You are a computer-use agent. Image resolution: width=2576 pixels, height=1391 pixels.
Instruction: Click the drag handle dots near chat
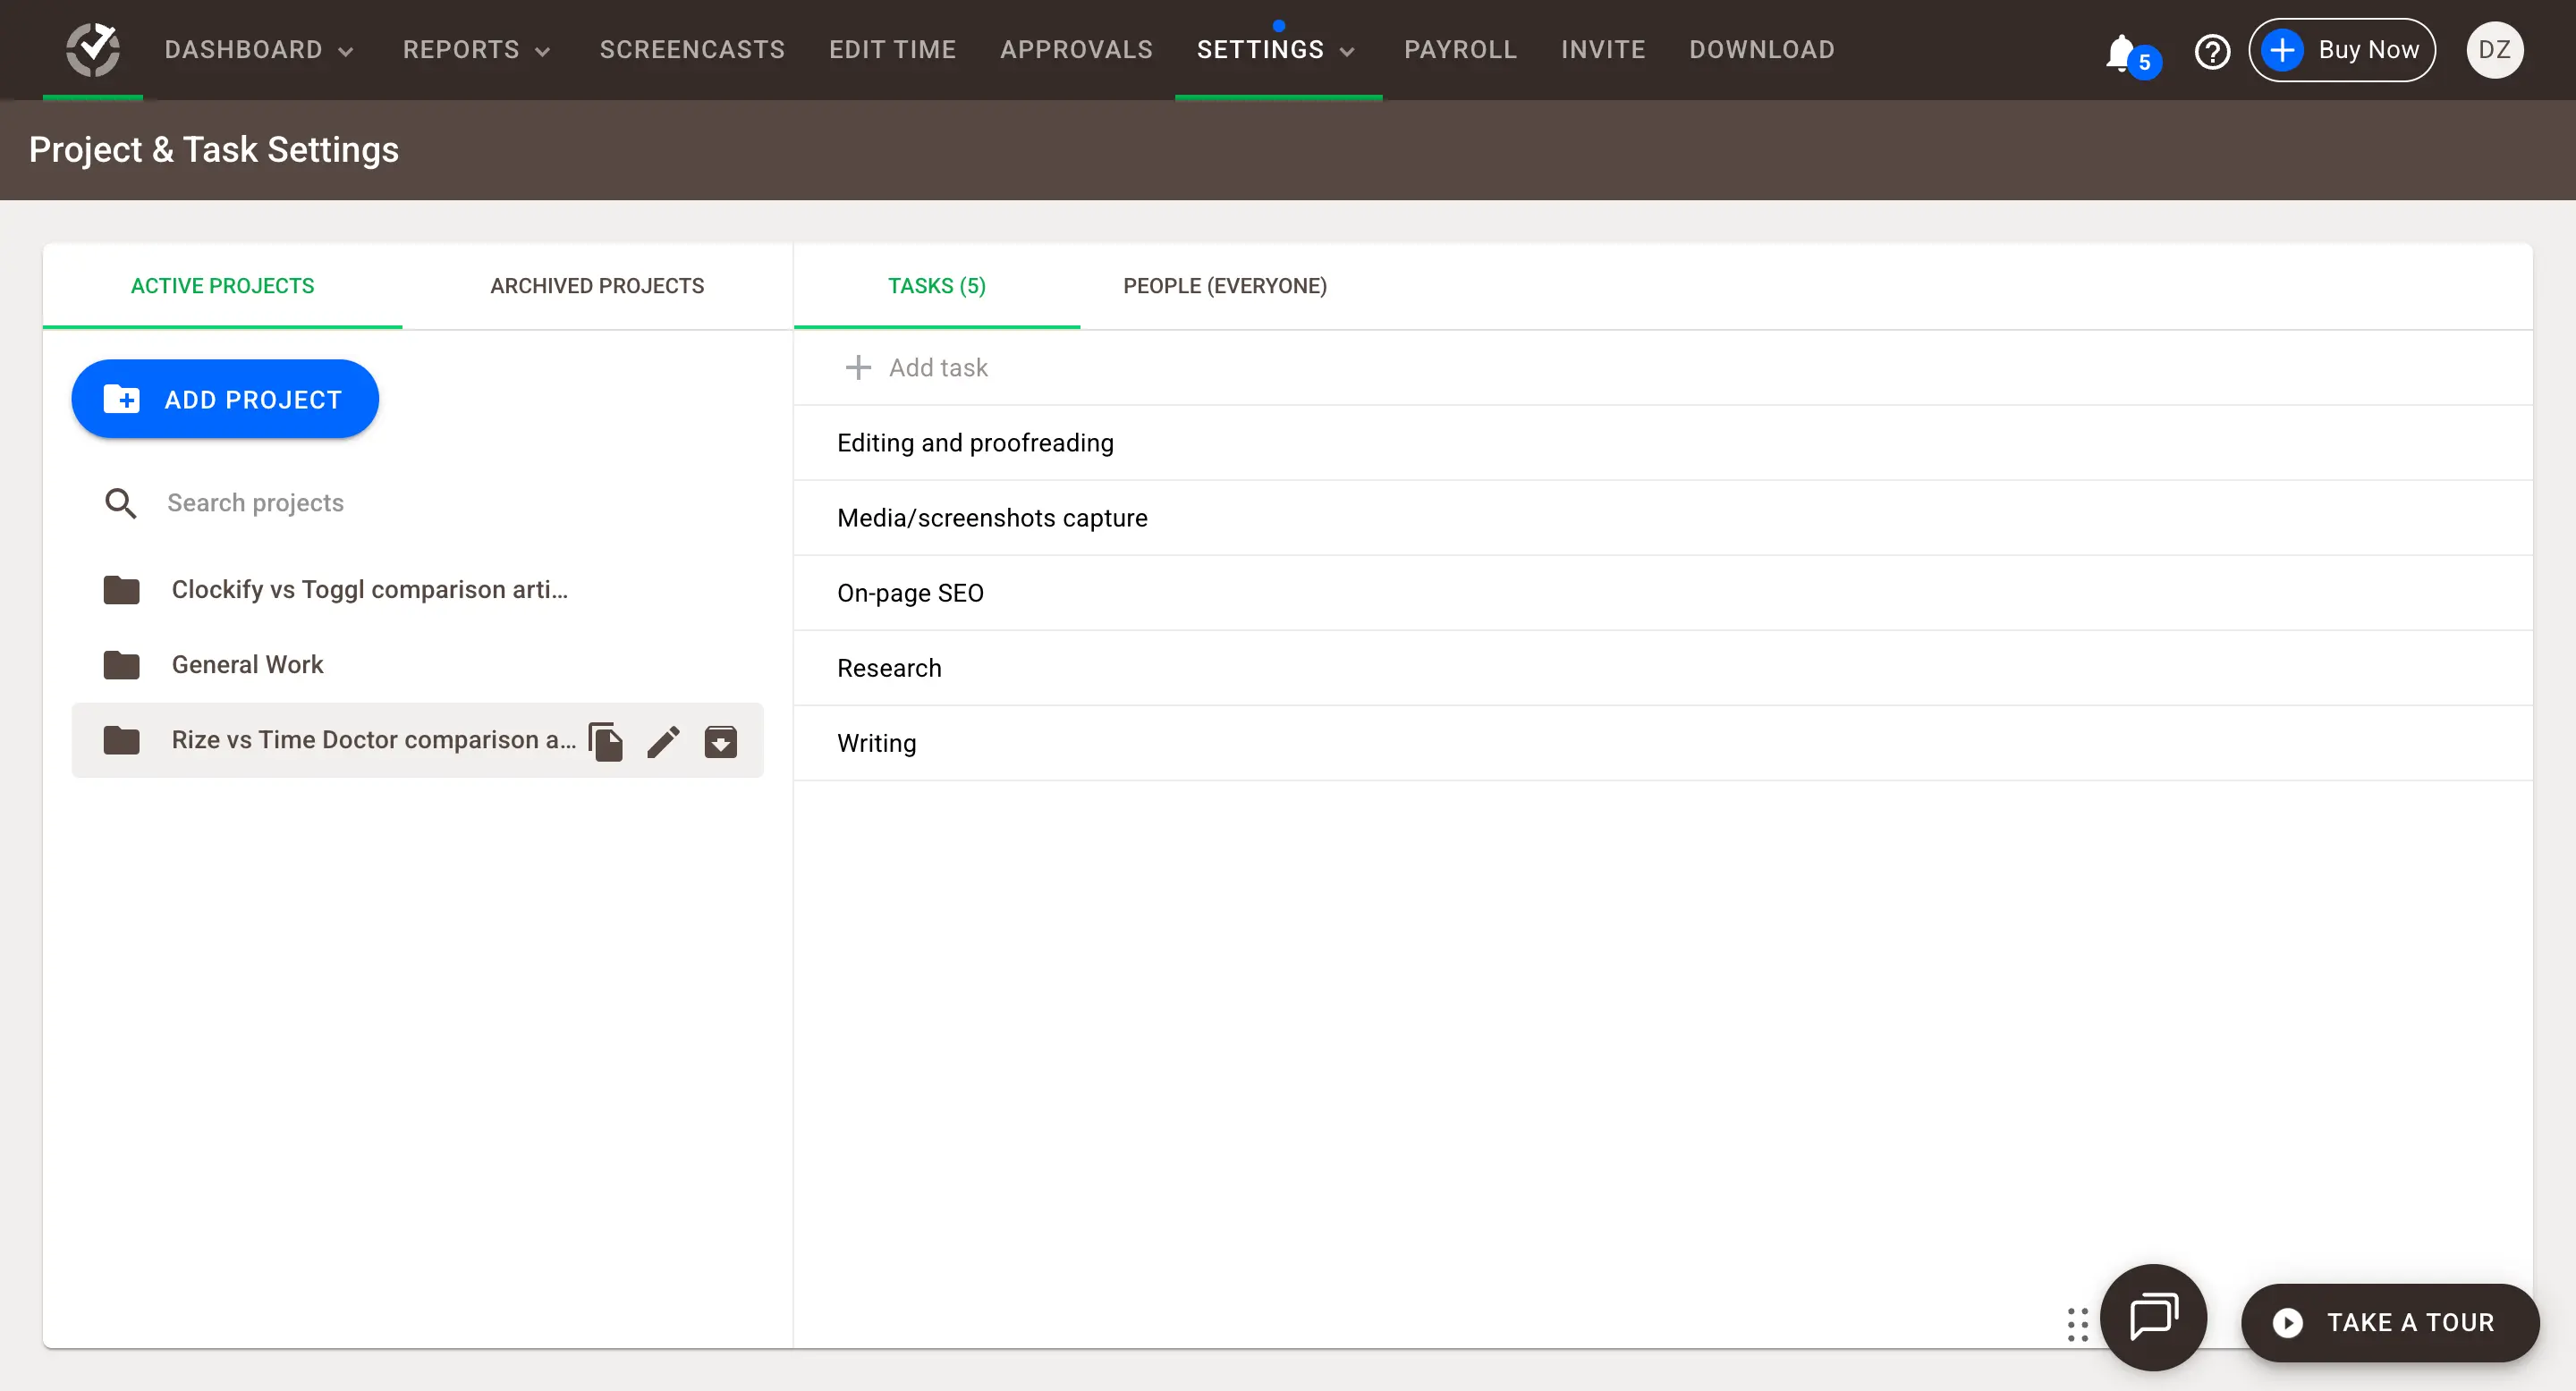2077,1324
